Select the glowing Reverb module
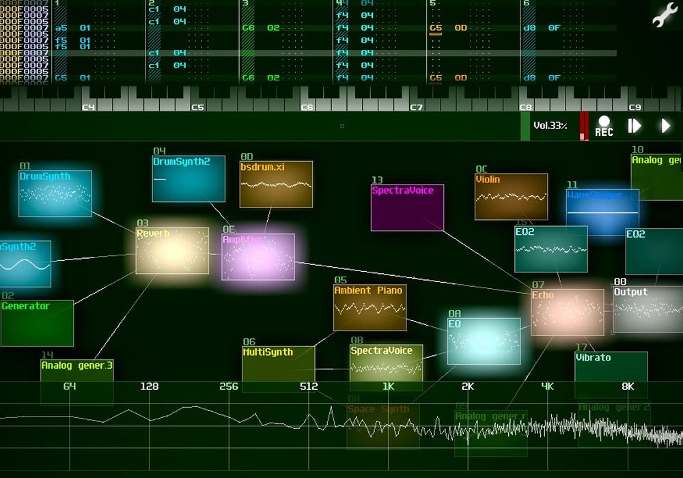The height and width of the screenshot is (478, 683). click(x=172, y=251)
